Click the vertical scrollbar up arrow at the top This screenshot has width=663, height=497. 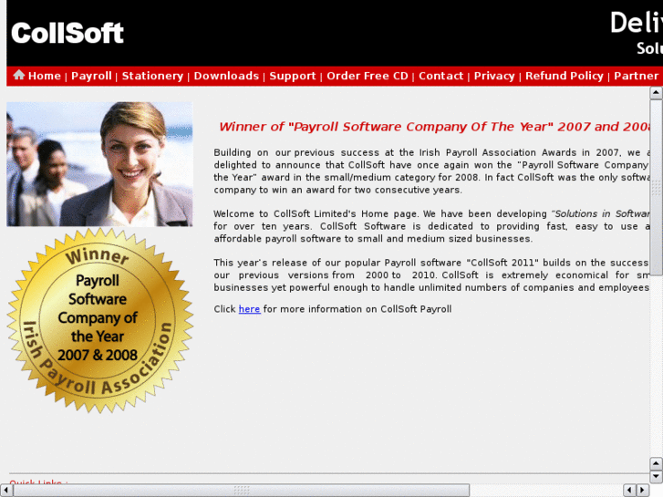tap(656, 93)
